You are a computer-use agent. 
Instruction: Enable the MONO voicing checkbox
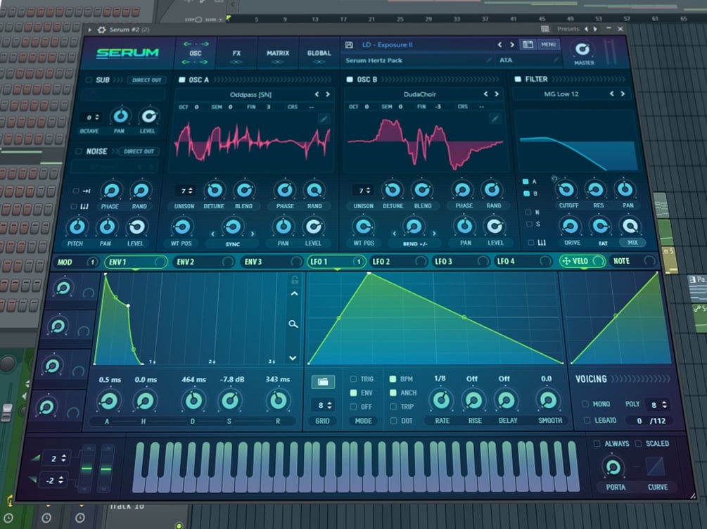coord(585,404)
